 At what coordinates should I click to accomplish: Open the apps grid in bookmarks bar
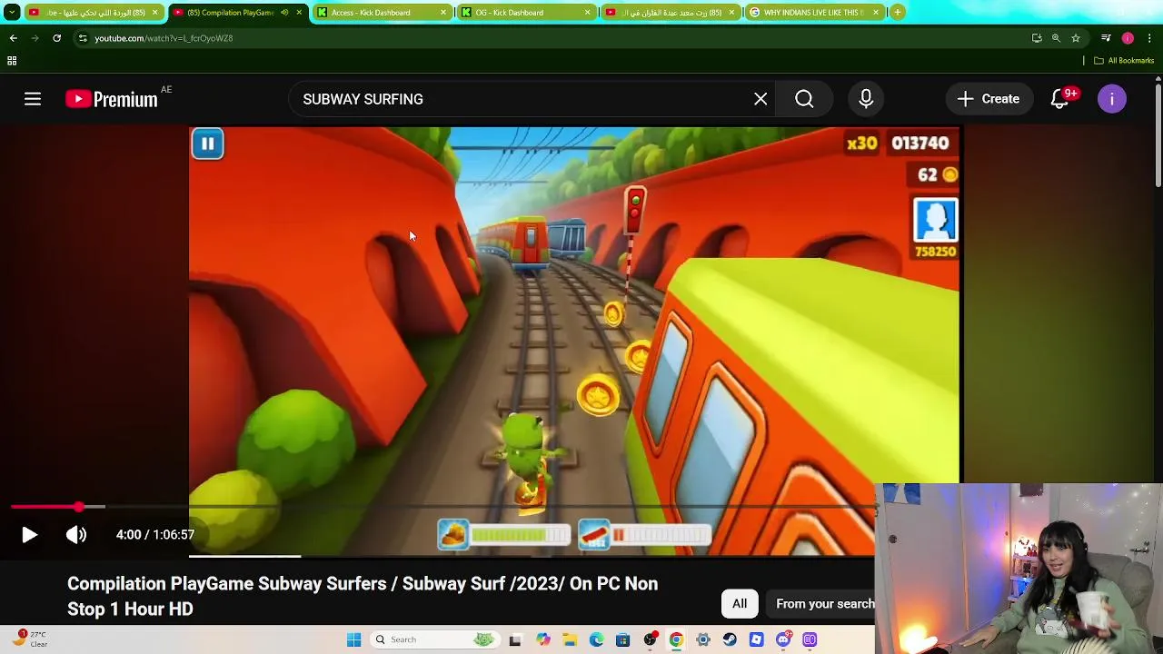click(12, 61)
